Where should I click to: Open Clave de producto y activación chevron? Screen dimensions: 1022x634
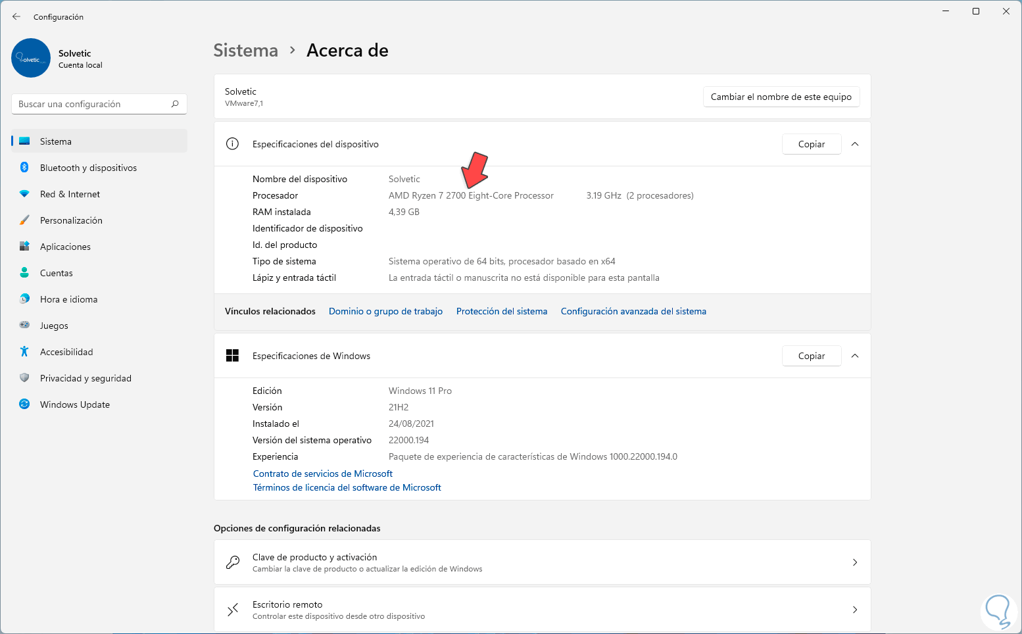tap(855, 562)
